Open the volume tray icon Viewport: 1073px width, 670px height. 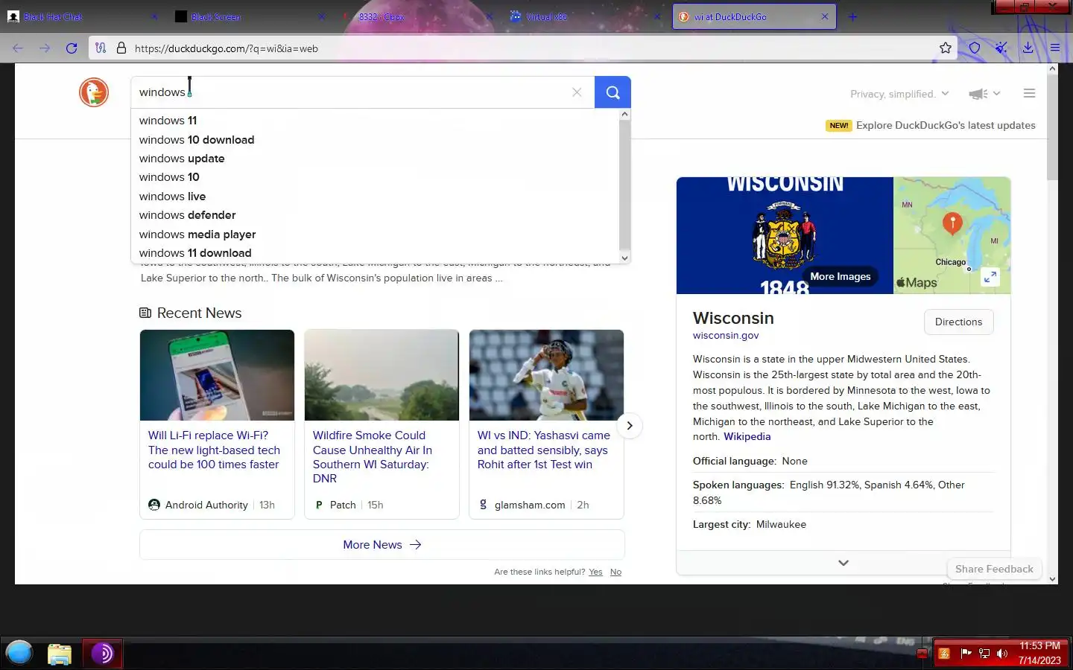tap(1001, 654)
